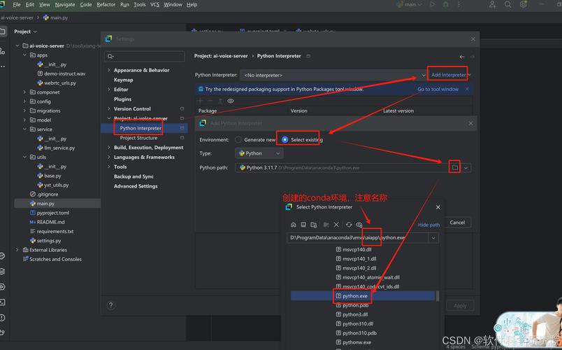Open the Python path history dropdown arrow
The height and width of the screenshot is (350, 562).
(466, 167)
